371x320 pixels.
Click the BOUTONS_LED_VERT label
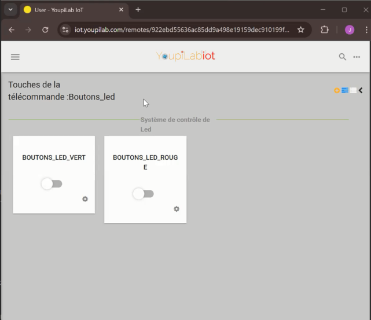click(x=54, y=157)
